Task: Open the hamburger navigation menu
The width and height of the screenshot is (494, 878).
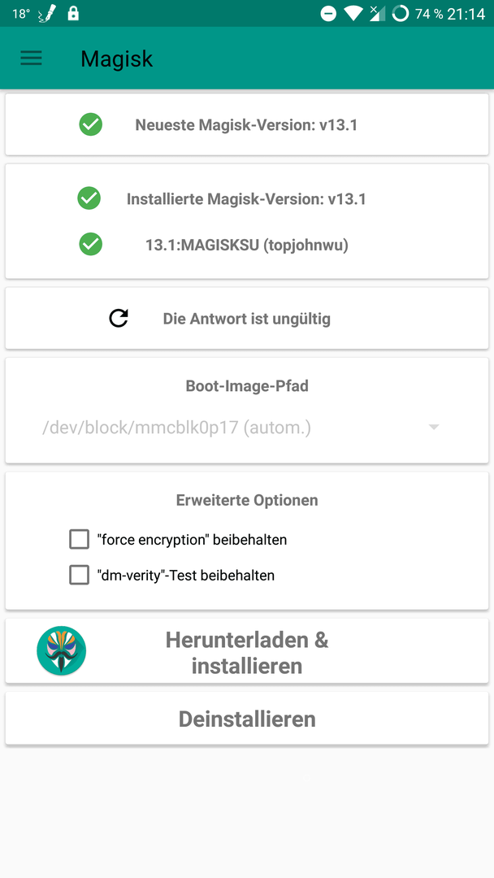Action: [x=32, y=59]
